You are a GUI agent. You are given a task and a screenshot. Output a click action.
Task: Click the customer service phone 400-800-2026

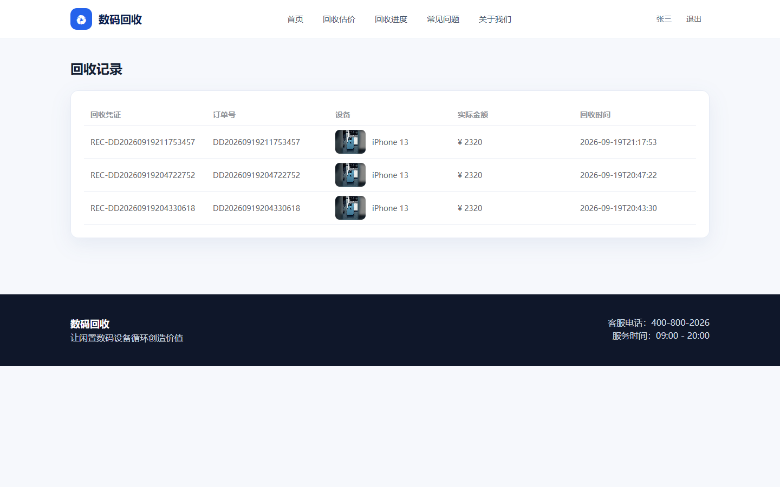[x=680, y=323]
